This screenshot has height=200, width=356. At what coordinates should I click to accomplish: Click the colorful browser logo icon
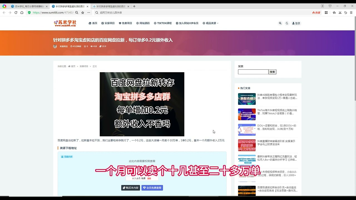pos(4,6)
